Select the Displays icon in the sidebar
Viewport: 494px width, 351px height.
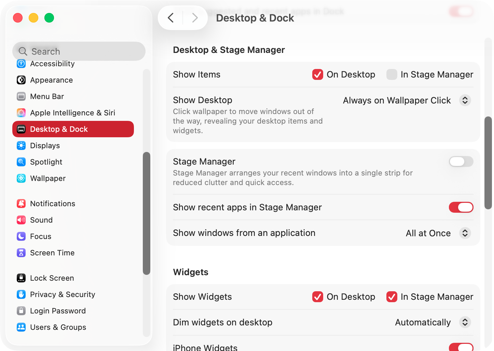point(21,145)
